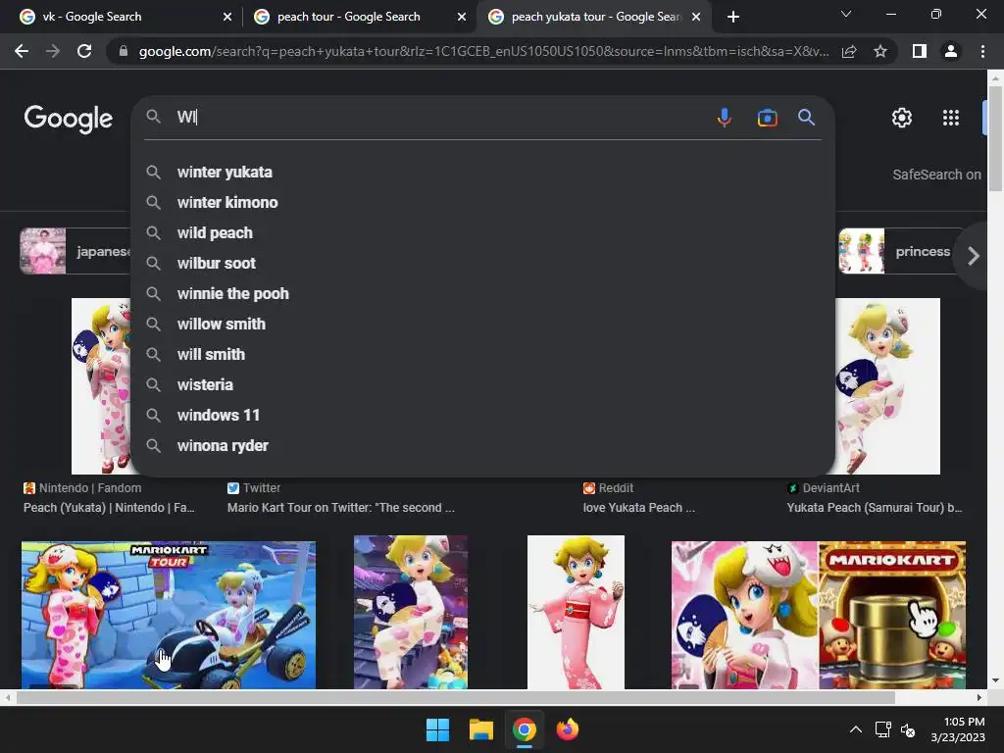Close the peach yukata tour tab
The image size is (1004, 753).
click(x=696, y=17)
